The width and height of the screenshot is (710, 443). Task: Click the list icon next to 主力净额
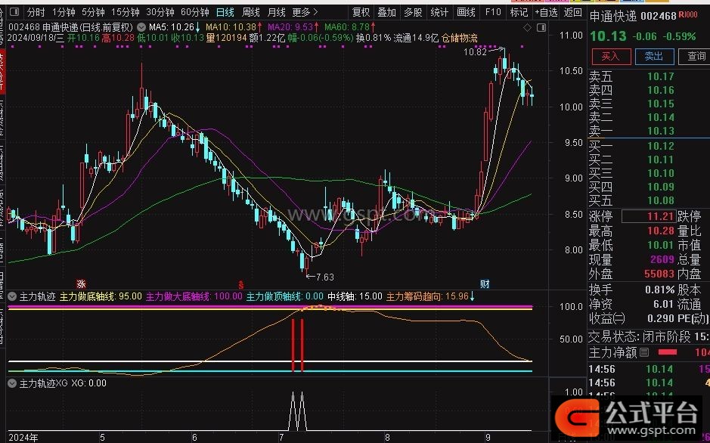(644, 352)
